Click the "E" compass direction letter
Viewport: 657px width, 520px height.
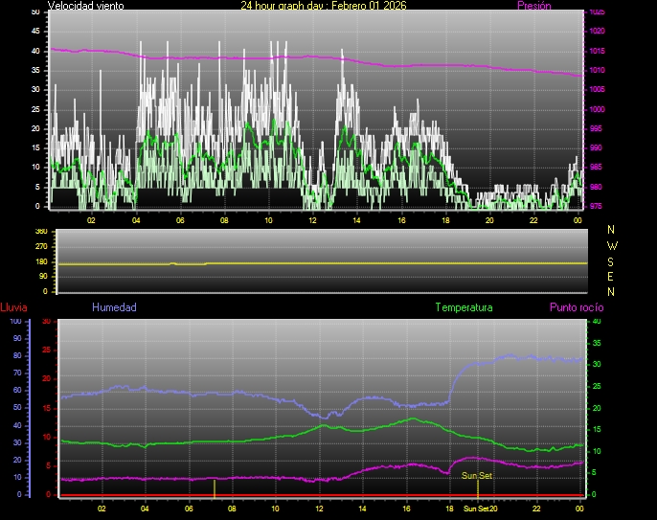pyautogui.click(x=612, y=276)
